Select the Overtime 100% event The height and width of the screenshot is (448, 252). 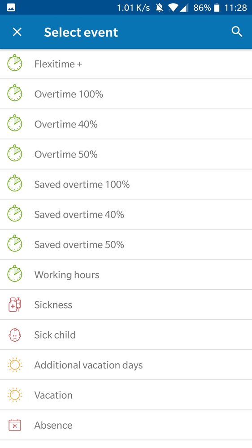[126, 94]
